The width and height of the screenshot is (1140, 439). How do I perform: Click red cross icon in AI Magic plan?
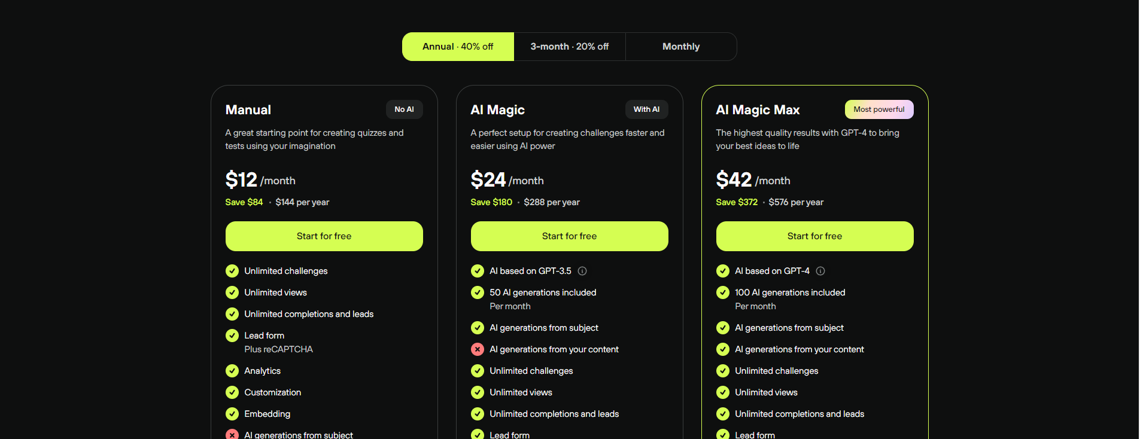[478, 349]
